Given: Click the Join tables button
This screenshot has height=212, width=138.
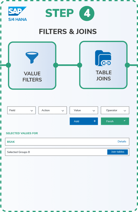Looking at the screenshot, I should tap(117, 152).
